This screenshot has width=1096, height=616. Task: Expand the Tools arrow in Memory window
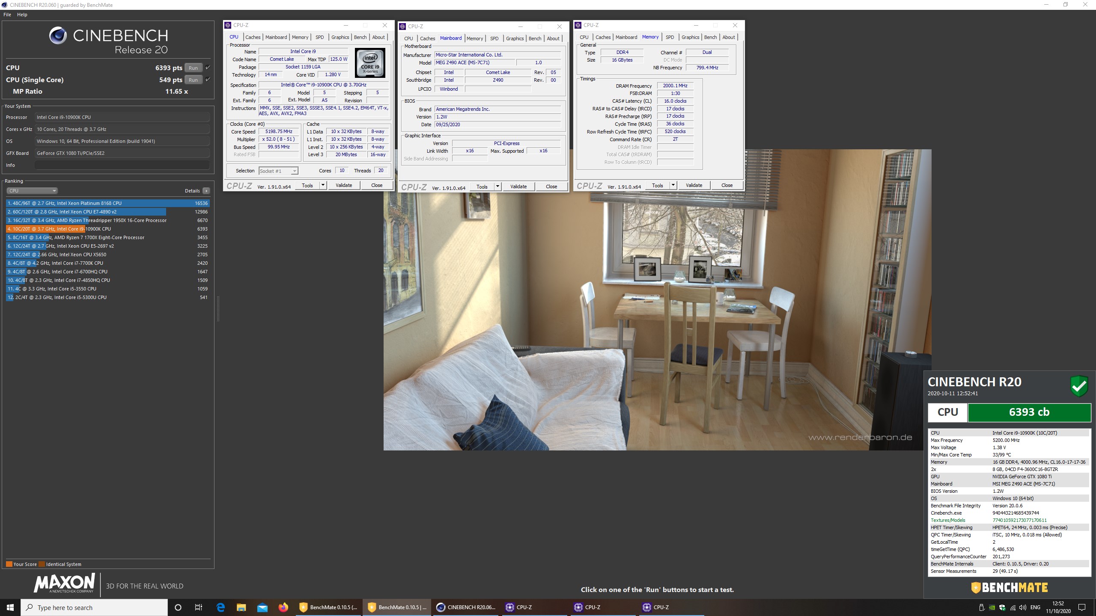pyautogui.click(x=673, y=185)
